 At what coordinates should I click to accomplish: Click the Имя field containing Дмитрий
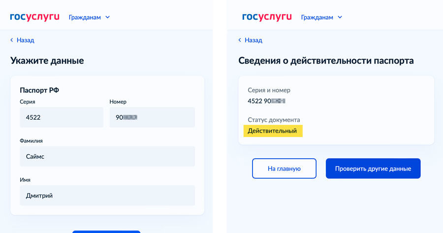tap(107, 196)
